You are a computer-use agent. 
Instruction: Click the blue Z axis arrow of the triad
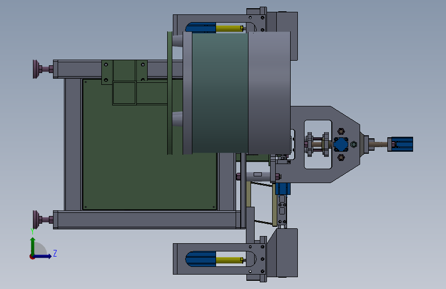point(43,256)
